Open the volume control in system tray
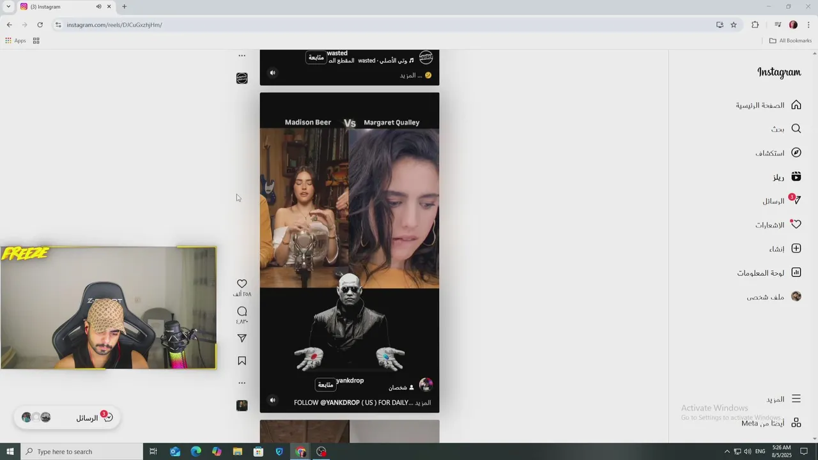This screenshot has width=818, height=460. click(747, 452)
